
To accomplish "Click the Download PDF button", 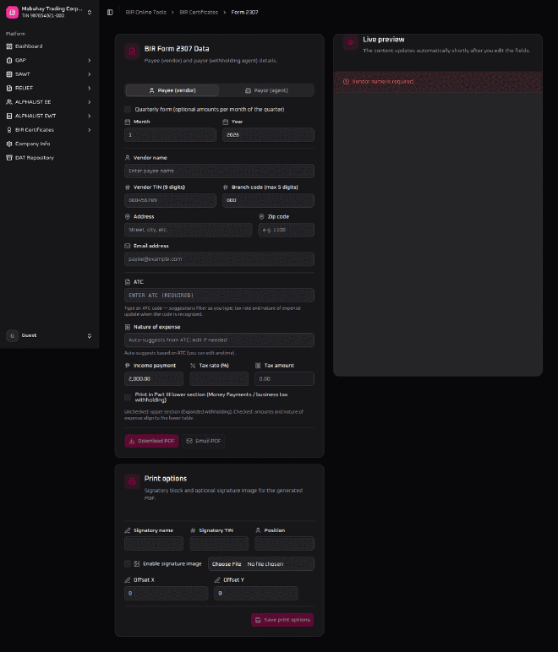I will (151, 441).
